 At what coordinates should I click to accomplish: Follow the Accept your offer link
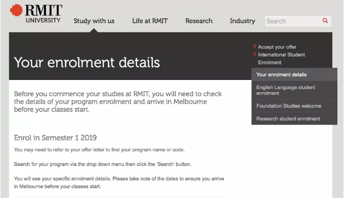coord(277,47)
